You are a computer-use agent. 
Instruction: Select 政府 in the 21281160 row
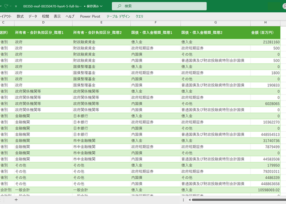(x=43, y=42)
